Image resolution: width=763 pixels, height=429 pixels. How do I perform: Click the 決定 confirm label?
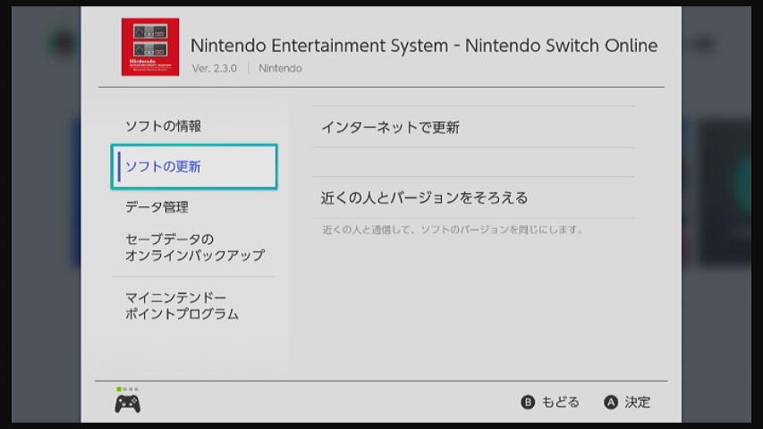coord(638,402)
